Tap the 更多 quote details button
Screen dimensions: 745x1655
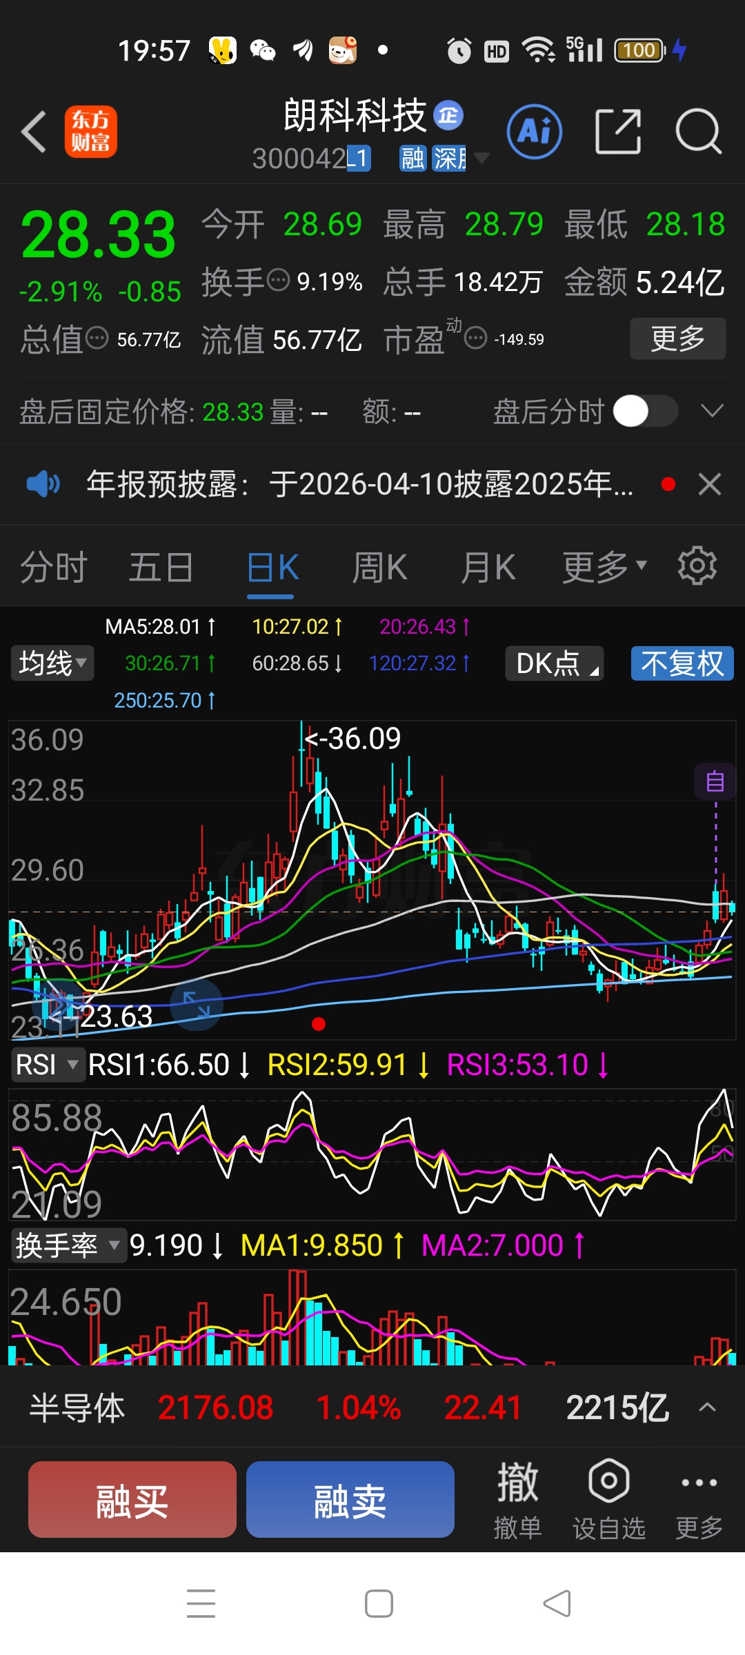678,339
